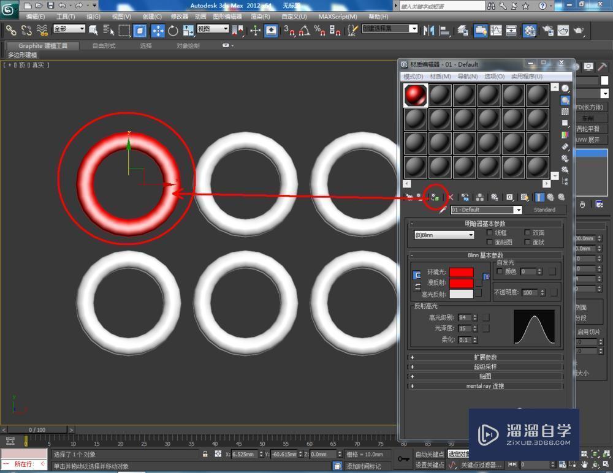
Task: Click the Mirror tool icon on the toolbar
Action: [x=429, y=31]
